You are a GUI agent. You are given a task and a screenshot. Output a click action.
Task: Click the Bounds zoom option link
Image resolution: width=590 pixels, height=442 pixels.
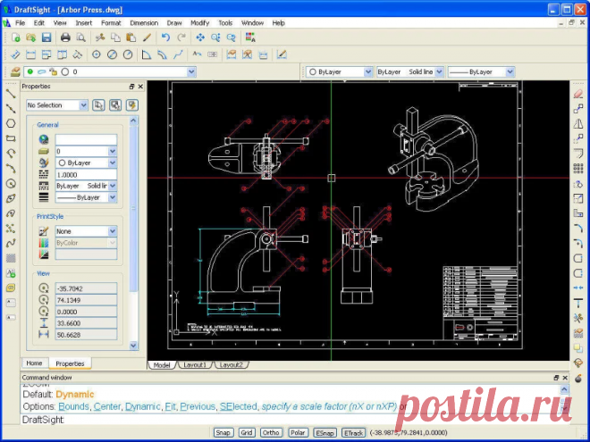(x=73, y=406)
